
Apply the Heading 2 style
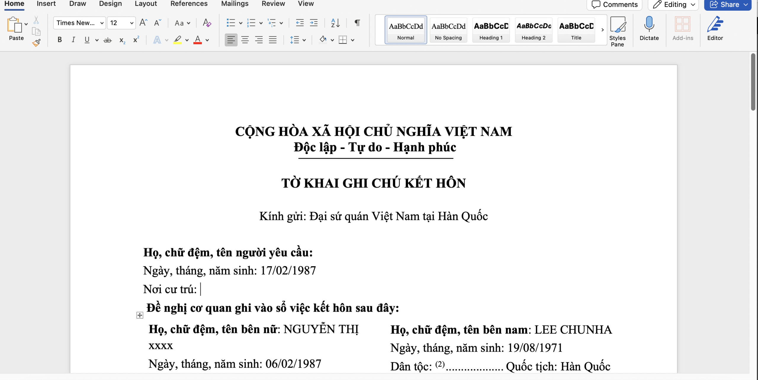click(x=534, y=30)
